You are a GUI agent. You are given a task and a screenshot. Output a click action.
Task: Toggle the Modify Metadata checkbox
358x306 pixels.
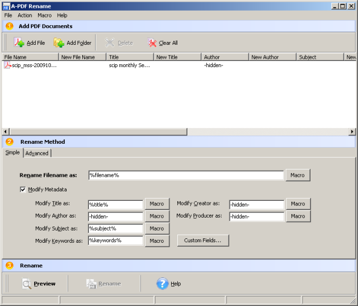[x=23, y=190]
